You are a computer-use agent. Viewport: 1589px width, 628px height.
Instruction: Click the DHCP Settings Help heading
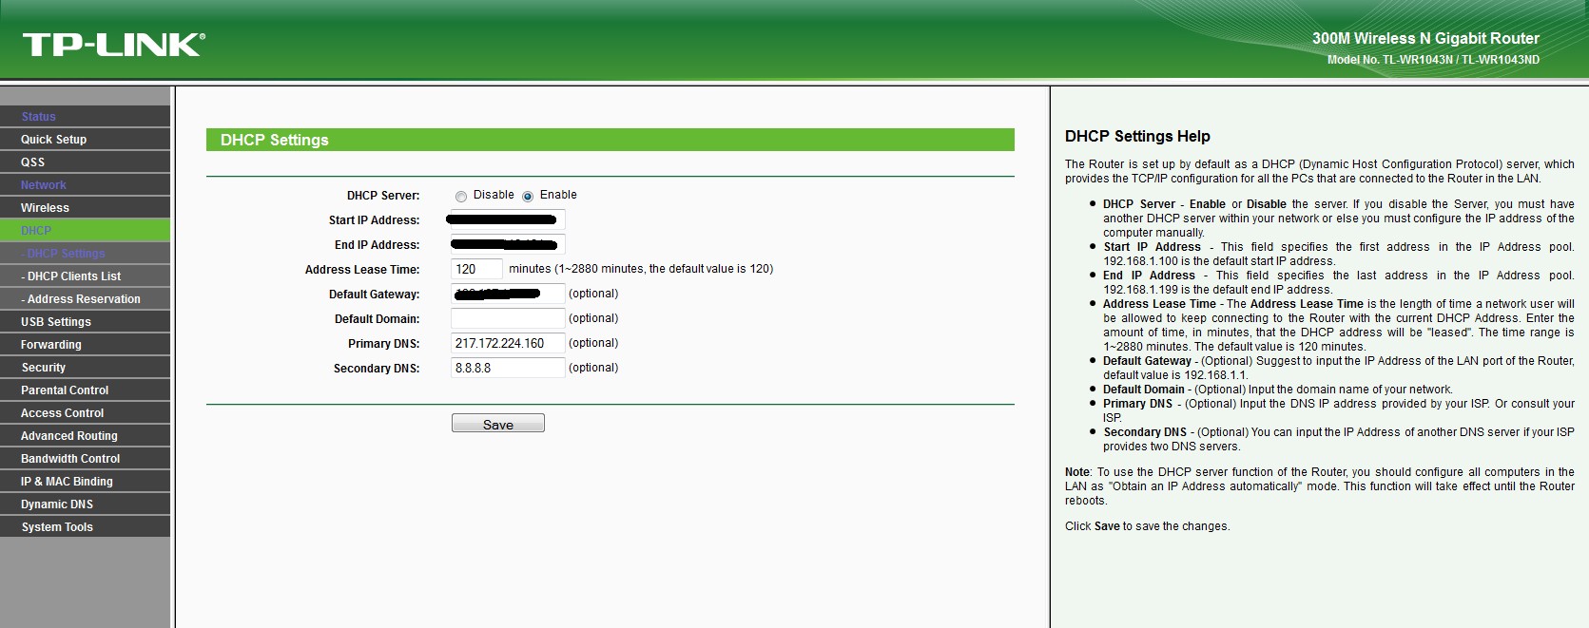(x=1137, y=137)
